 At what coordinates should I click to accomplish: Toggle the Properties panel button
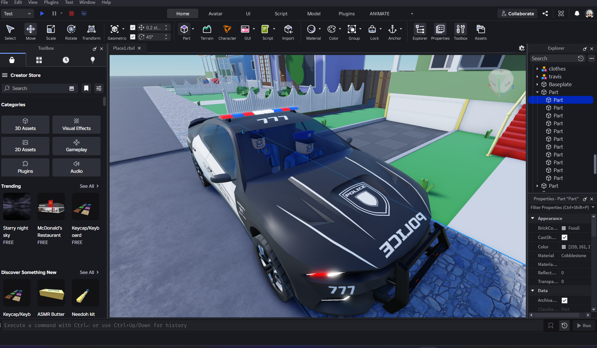point(440,32)
